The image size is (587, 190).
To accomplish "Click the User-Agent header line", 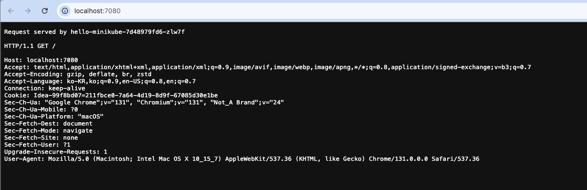I will (x=241, y=159).
